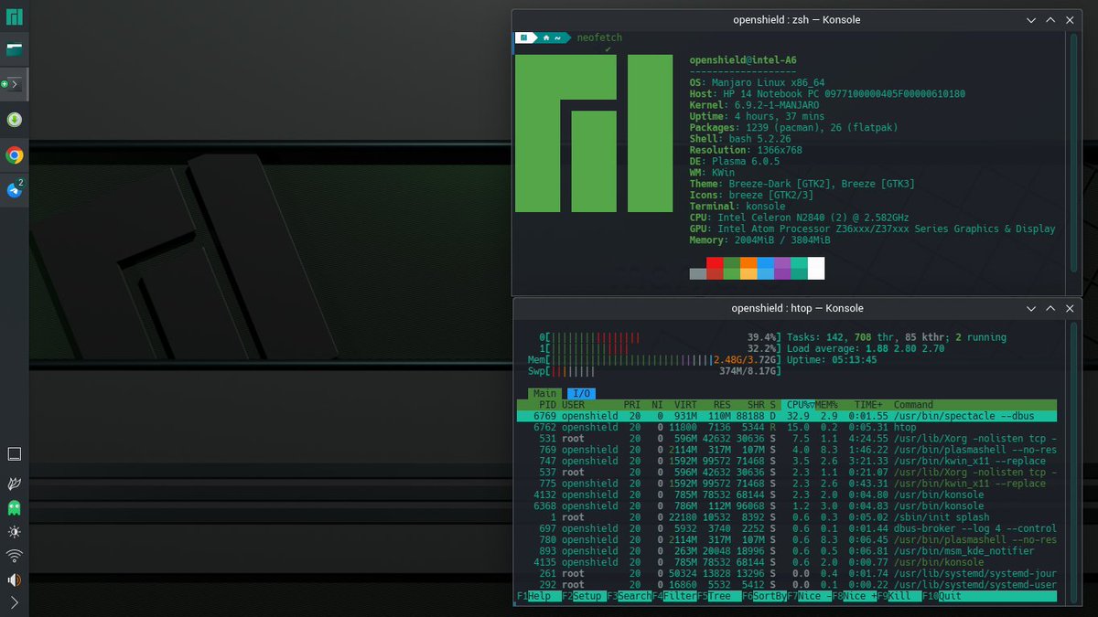The height and width of the screenshot is (617, 1098).
Task: Open the green ghost tray icon
Action: coord(15,507)
